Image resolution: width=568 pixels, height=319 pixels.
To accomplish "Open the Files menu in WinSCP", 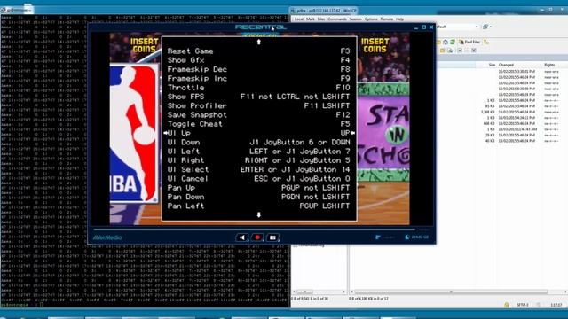I will [x=321, y=19].
